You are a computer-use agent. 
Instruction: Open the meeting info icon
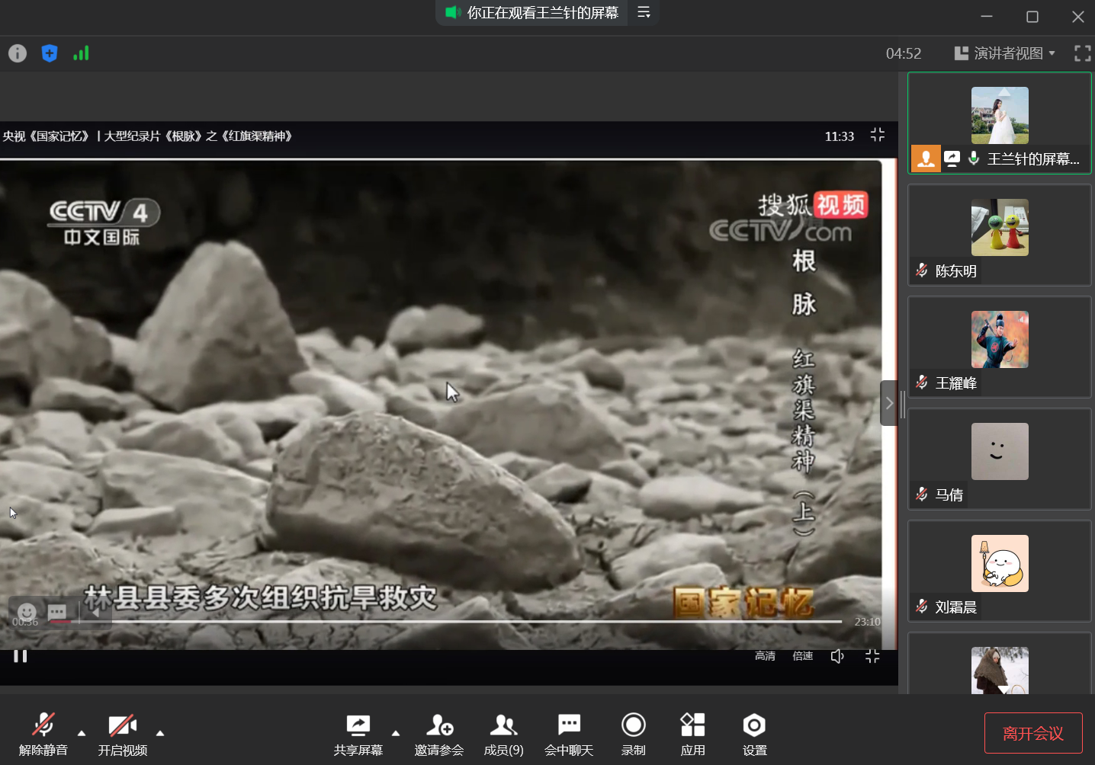[18, 53]
